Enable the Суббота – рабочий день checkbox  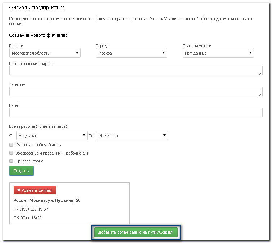coord(11,145)
